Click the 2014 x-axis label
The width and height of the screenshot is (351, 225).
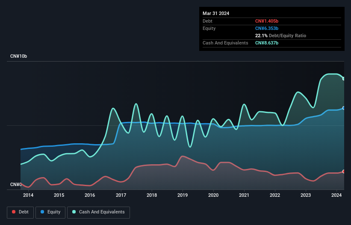tap(28, 195)
